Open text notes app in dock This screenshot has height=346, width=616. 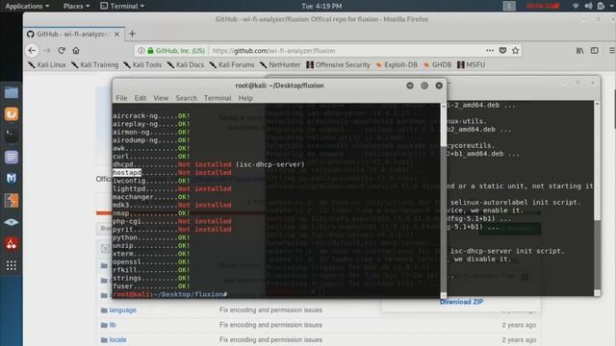(11, 157)
